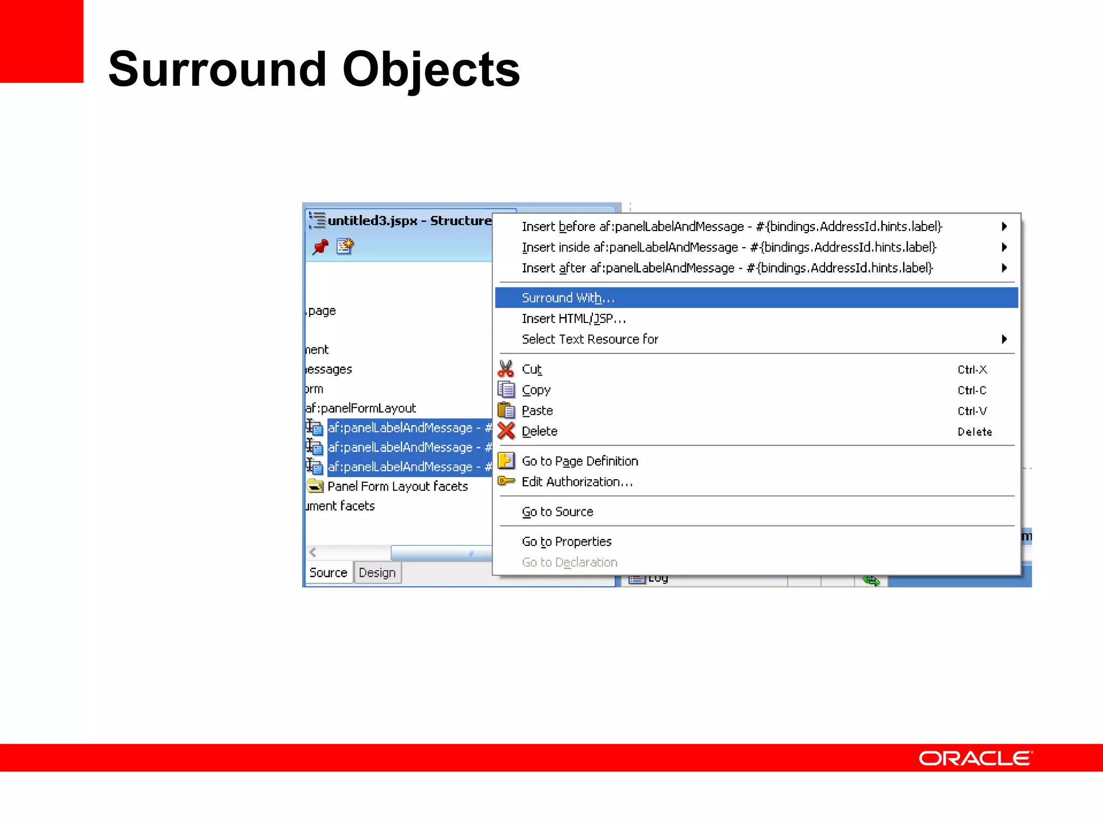
Task: Select third af:panelLabelAndMessage tree row
Action: (409, 466)
